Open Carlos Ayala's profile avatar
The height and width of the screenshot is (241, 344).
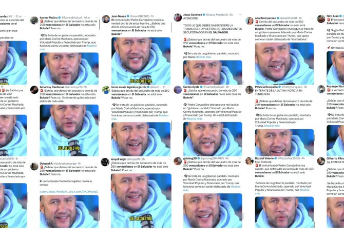coord(178,90)
